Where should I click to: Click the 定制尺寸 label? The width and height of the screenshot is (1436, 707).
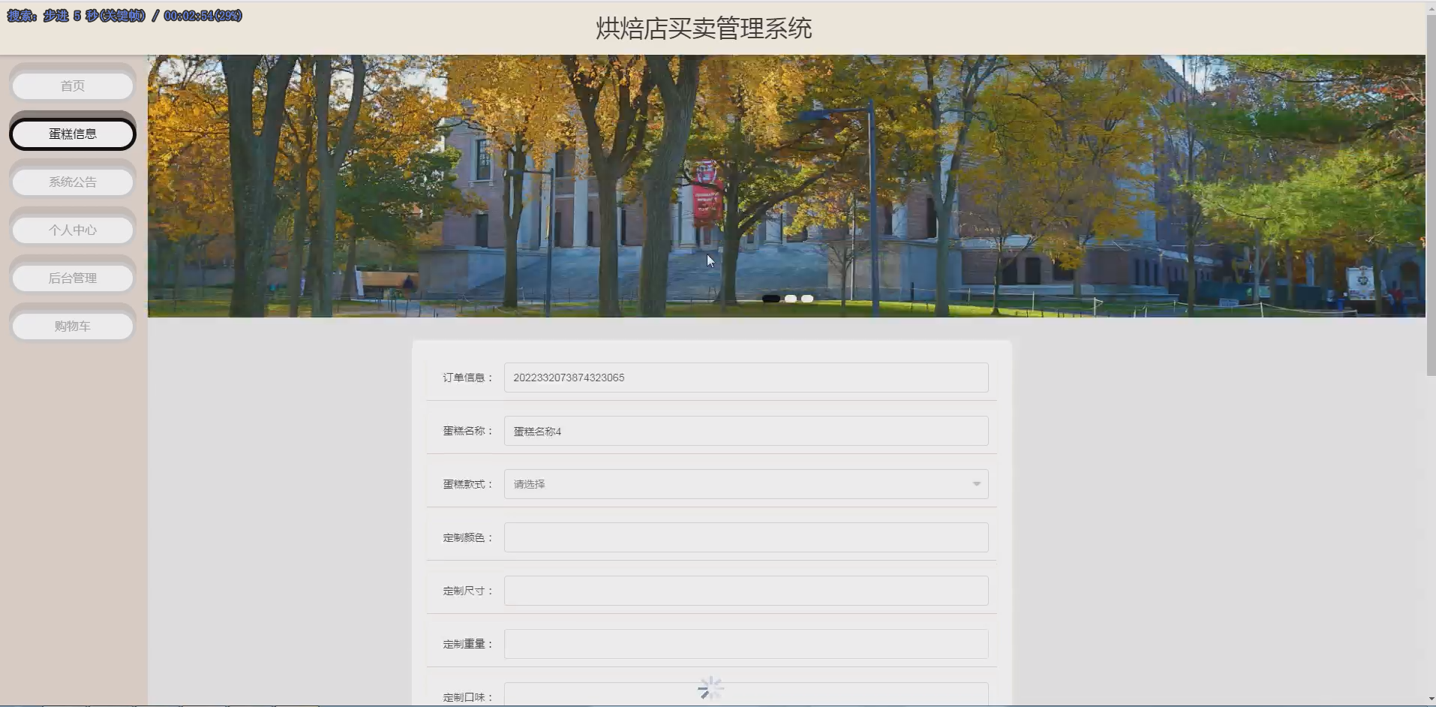[x=467, y=591]
